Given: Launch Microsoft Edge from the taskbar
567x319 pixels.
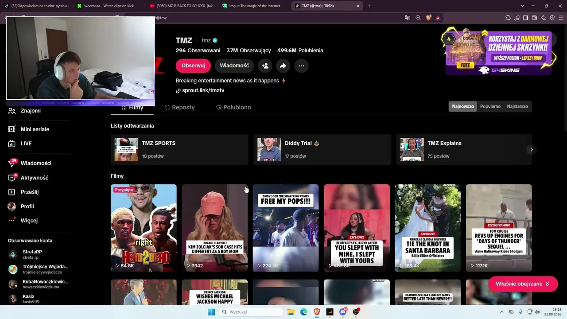Looking at the screenshot, I should (304, 312).
